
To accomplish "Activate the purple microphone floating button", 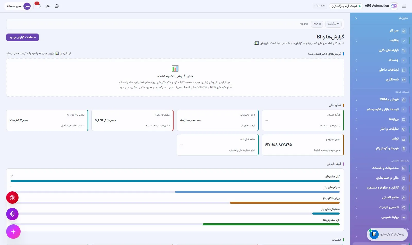I will (12, 214).
